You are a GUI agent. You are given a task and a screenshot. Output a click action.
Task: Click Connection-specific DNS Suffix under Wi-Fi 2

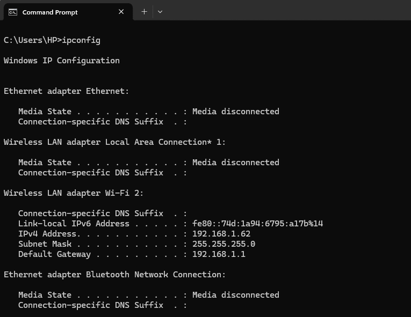click(x=91, y=213)
